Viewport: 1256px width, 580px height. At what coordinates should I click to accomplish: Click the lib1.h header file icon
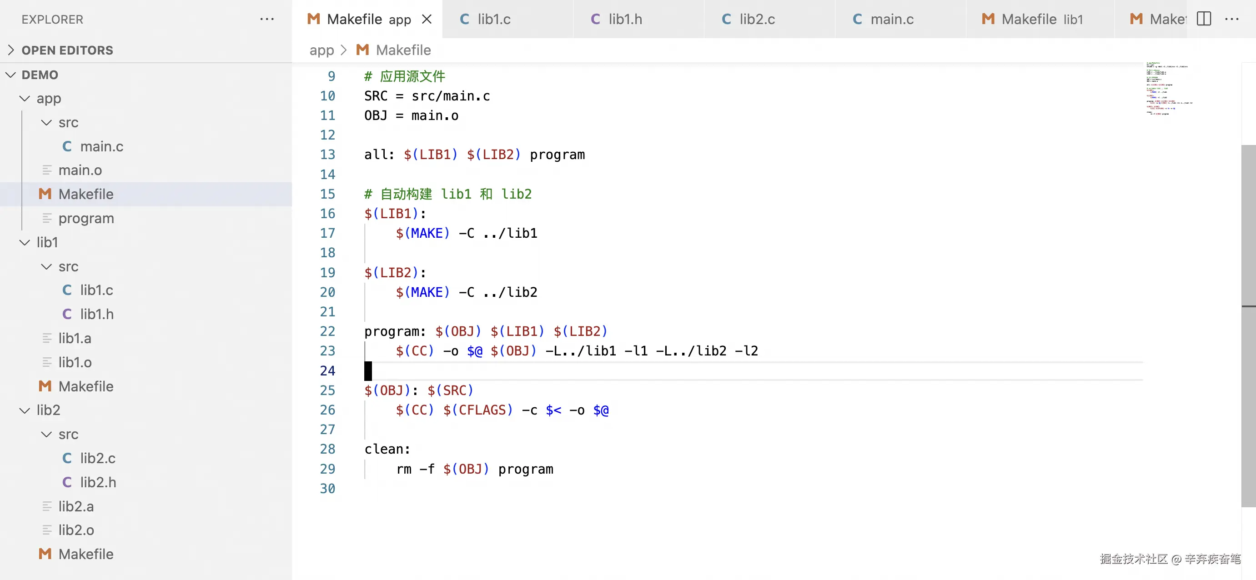(x=67, y=314)
